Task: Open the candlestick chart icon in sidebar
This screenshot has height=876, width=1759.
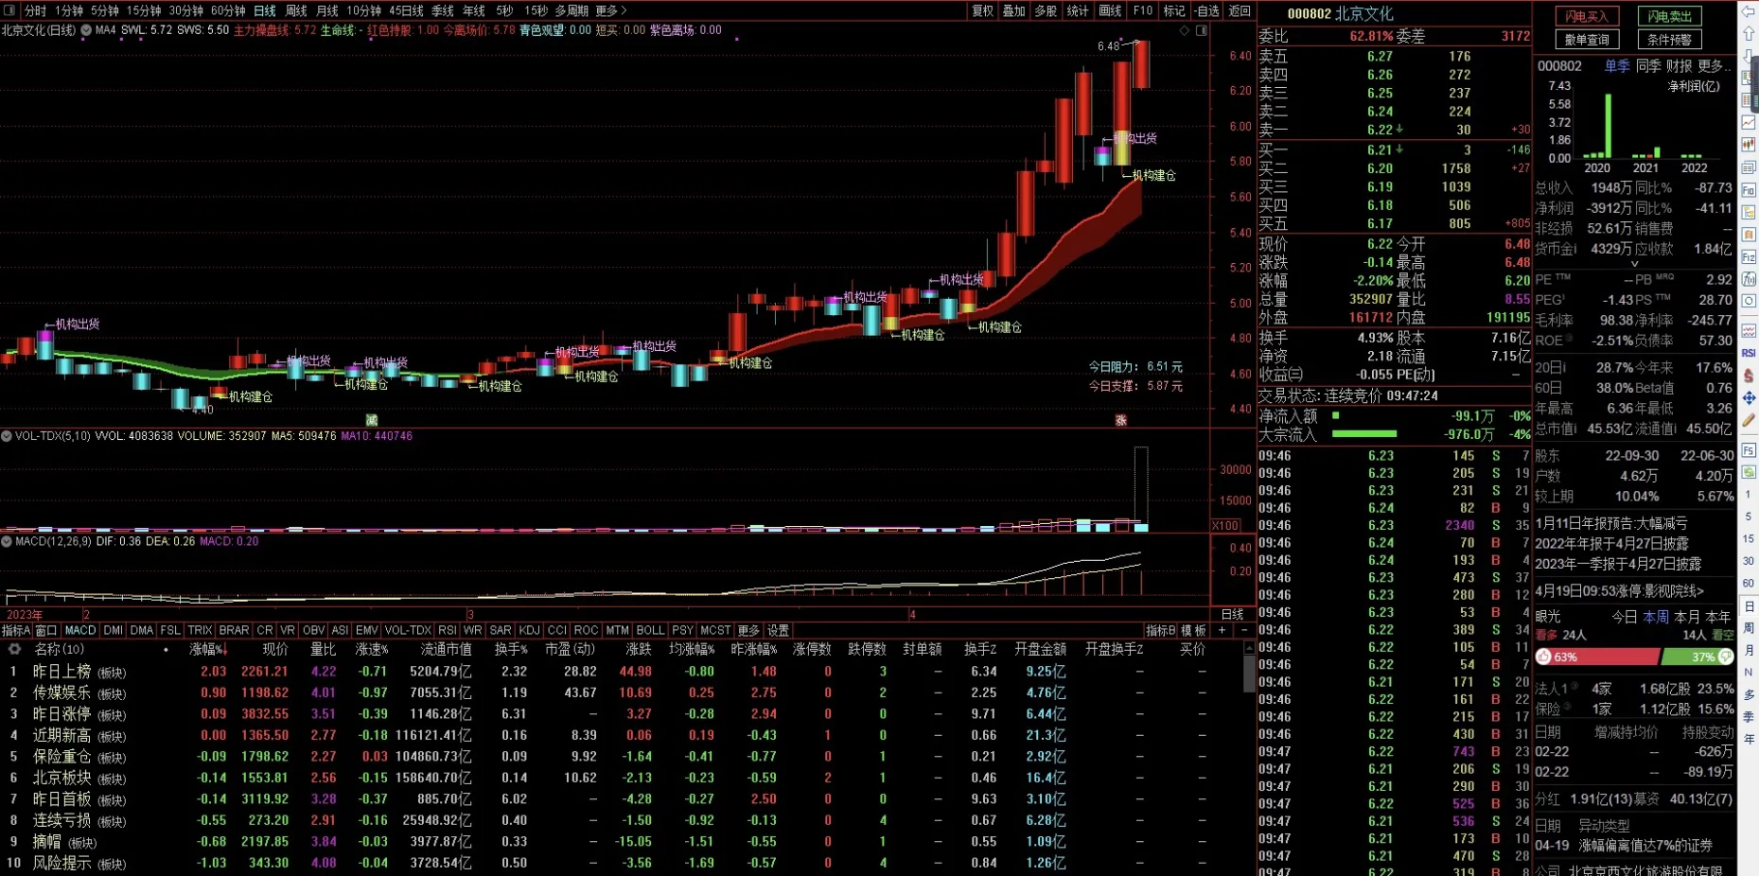Action: pyautogui.click(x=1749, y=144)
